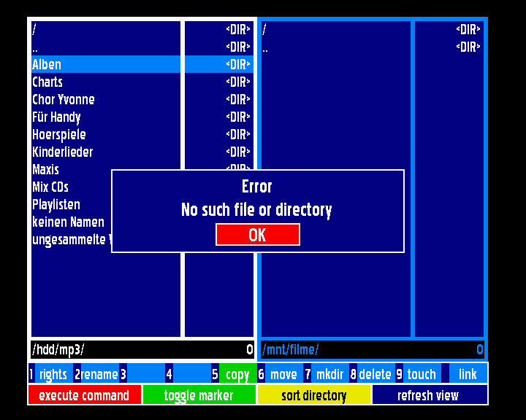Select the Playlisten folder

tap(56, 204)
